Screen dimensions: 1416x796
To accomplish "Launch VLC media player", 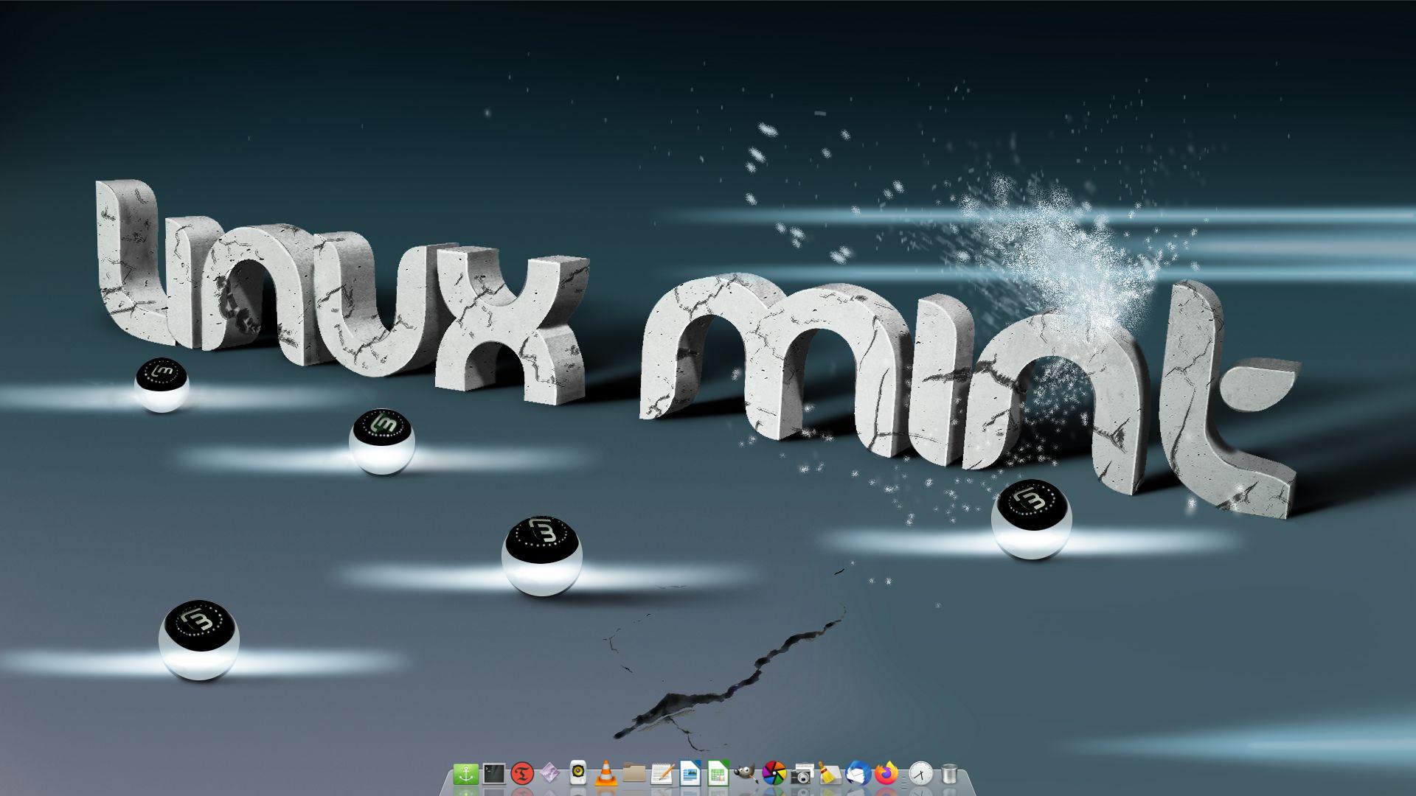I will (x=605, y=774).
